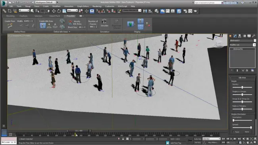The image size is (258, 145).
Task: Click the None pick-target button
Action: pyautogui.click(x=246, y=132)
